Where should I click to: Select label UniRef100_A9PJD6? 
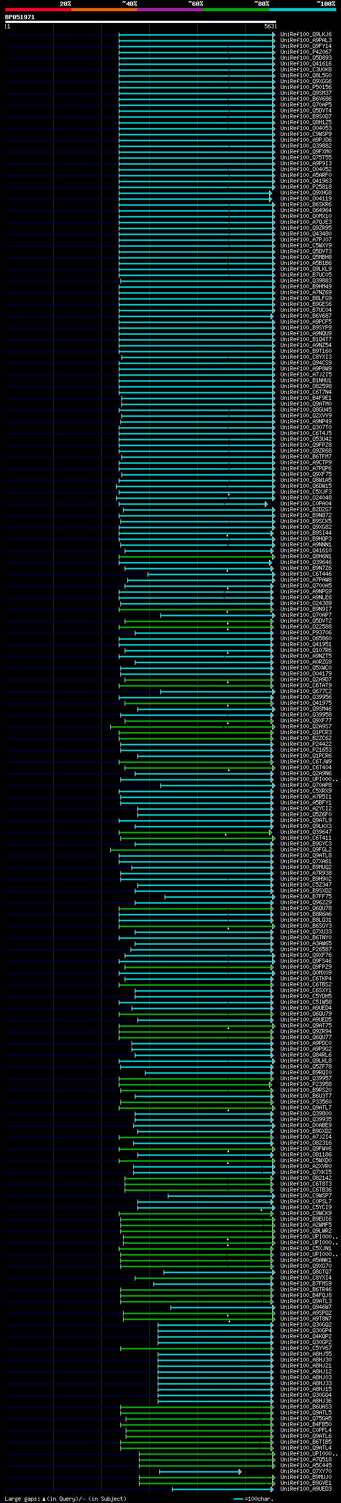(x=306, y=140)
